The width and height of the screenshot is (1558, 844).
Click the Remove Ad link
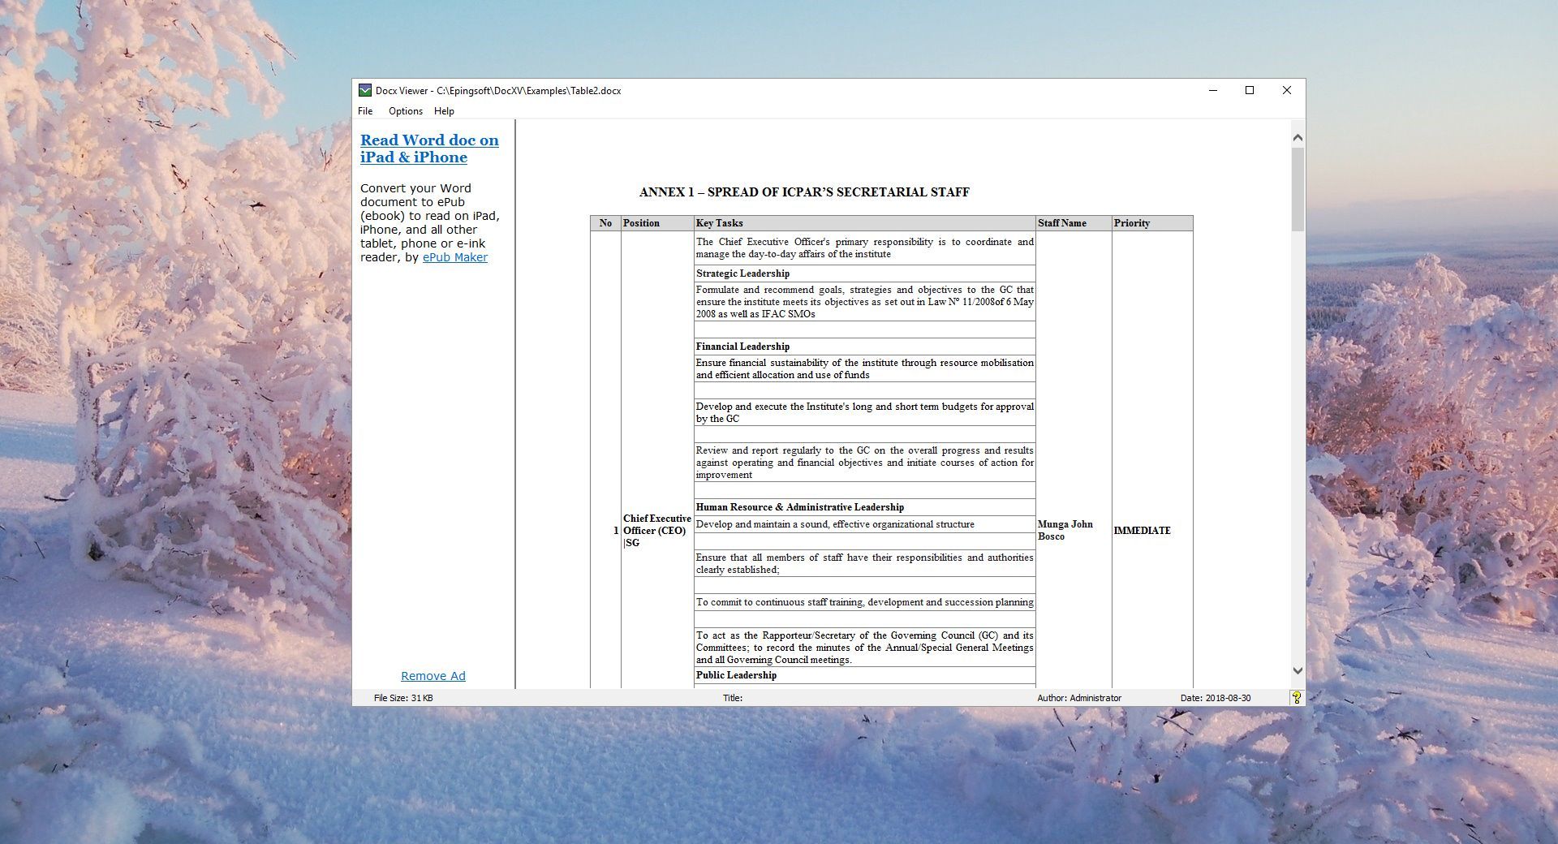433,676
